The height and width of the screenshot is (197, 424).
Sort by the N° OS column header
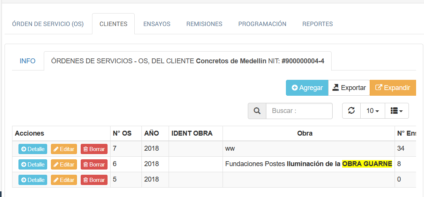click(122, 133)
